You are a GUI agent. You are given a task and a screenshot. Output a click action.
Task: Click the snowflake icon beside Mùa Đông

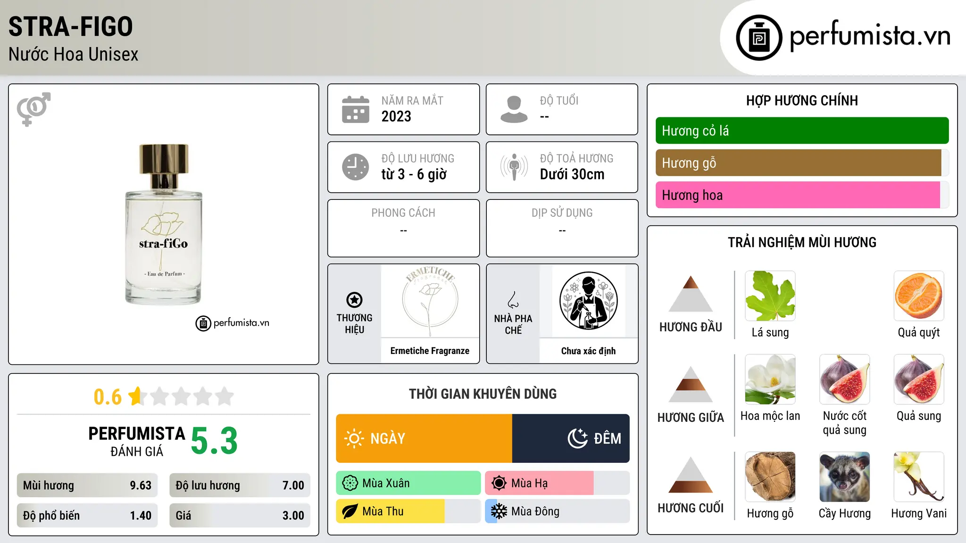click(x=499, y=511)
